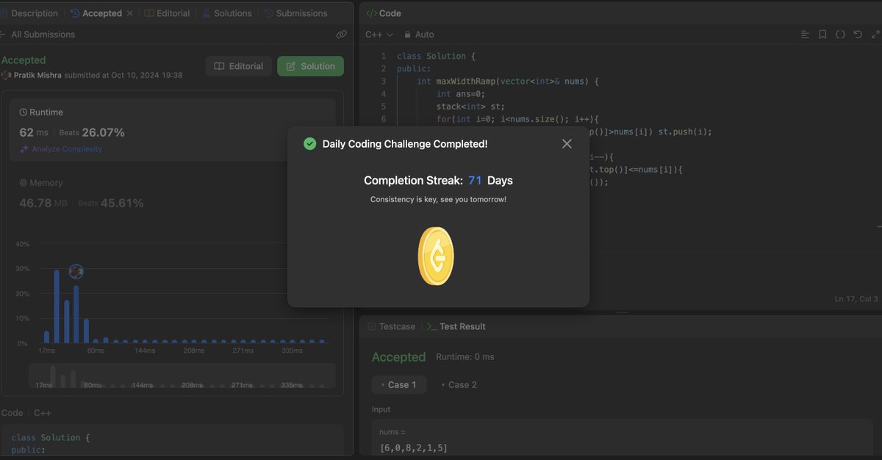Click the Code panel header tab

(383, 13)
